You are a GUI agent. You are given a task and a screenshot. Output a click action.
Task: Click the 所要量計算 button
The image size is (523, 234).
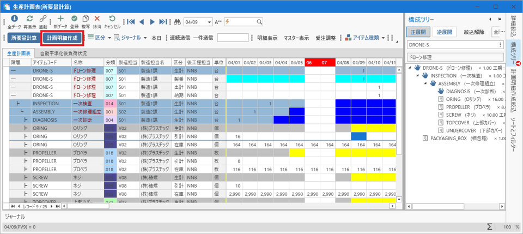[x=23, y=38]
